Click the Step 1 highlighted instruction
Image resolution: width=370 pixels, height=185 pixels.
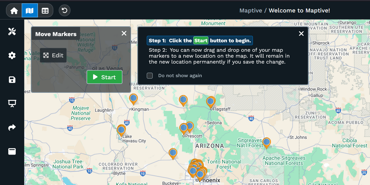pos(200,40)
